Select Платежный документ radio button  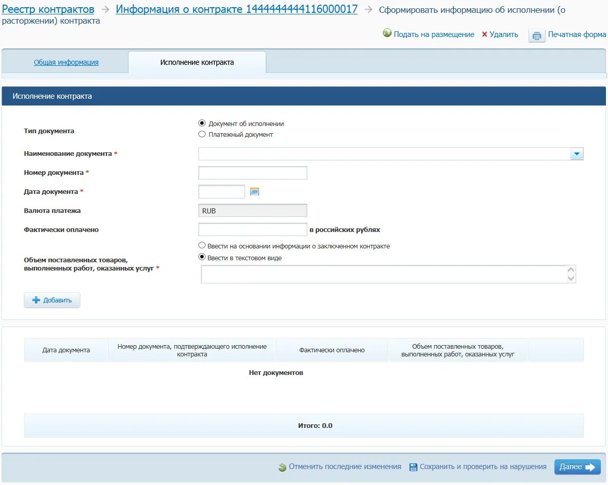tap(202, 134)
